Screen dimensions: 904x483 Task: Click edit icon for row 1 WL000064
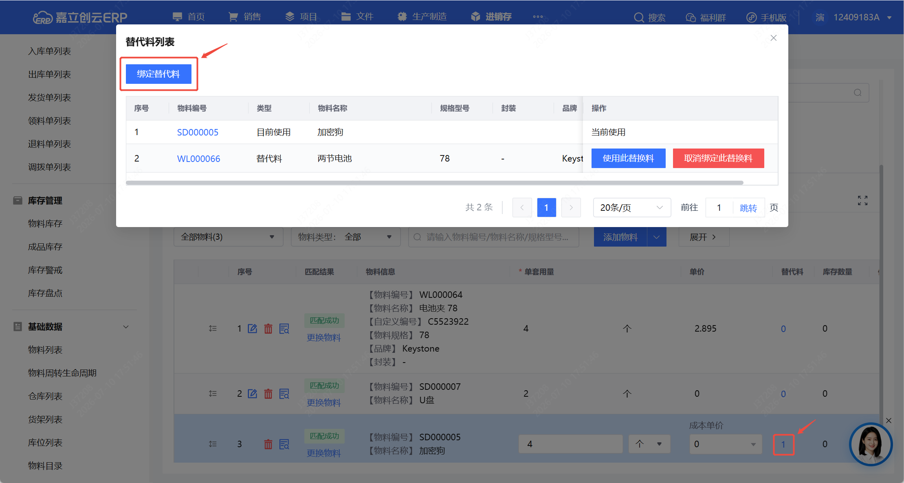(253, 328)
